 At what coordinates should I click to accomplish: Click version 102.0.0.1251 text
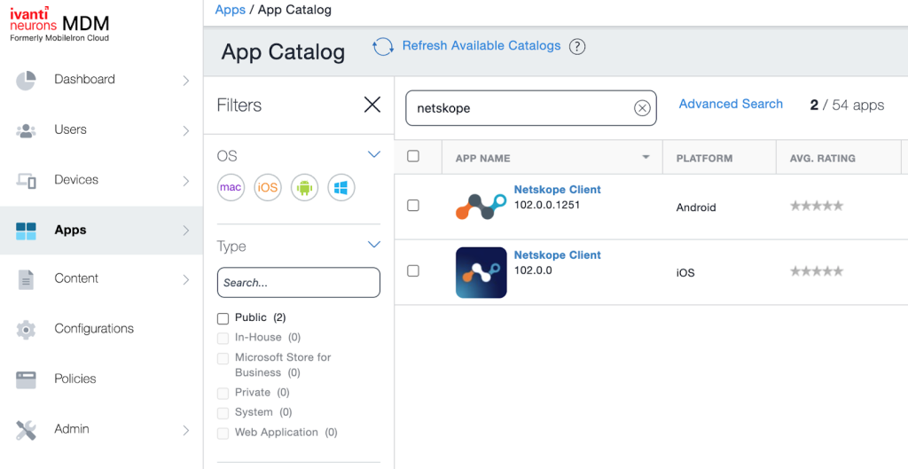coord(546,205)
